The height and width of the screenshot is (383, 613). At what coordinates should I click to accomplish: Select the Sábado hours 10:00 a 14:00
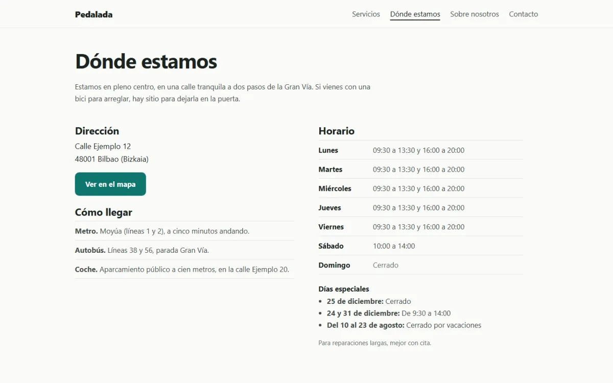(394, 246)
